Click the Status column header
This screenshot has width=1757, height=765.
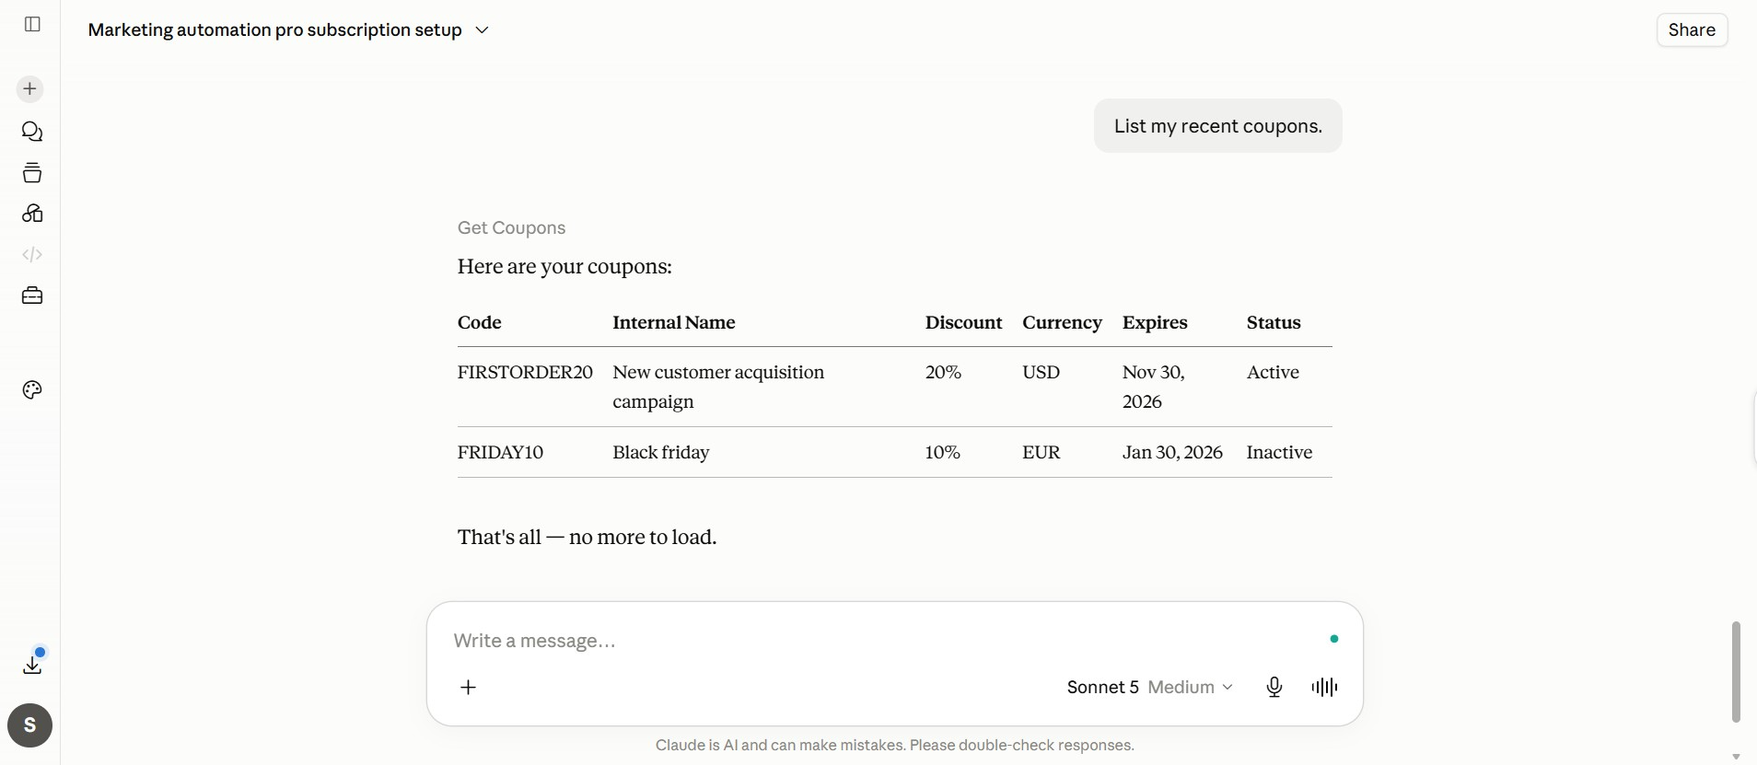coord(1274,322)
